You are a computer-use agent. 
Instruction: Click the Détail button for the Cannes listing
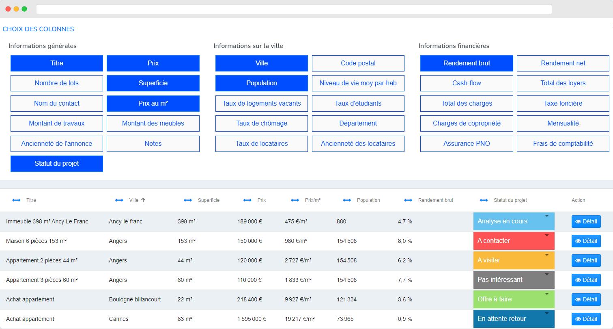coord(586,319)
